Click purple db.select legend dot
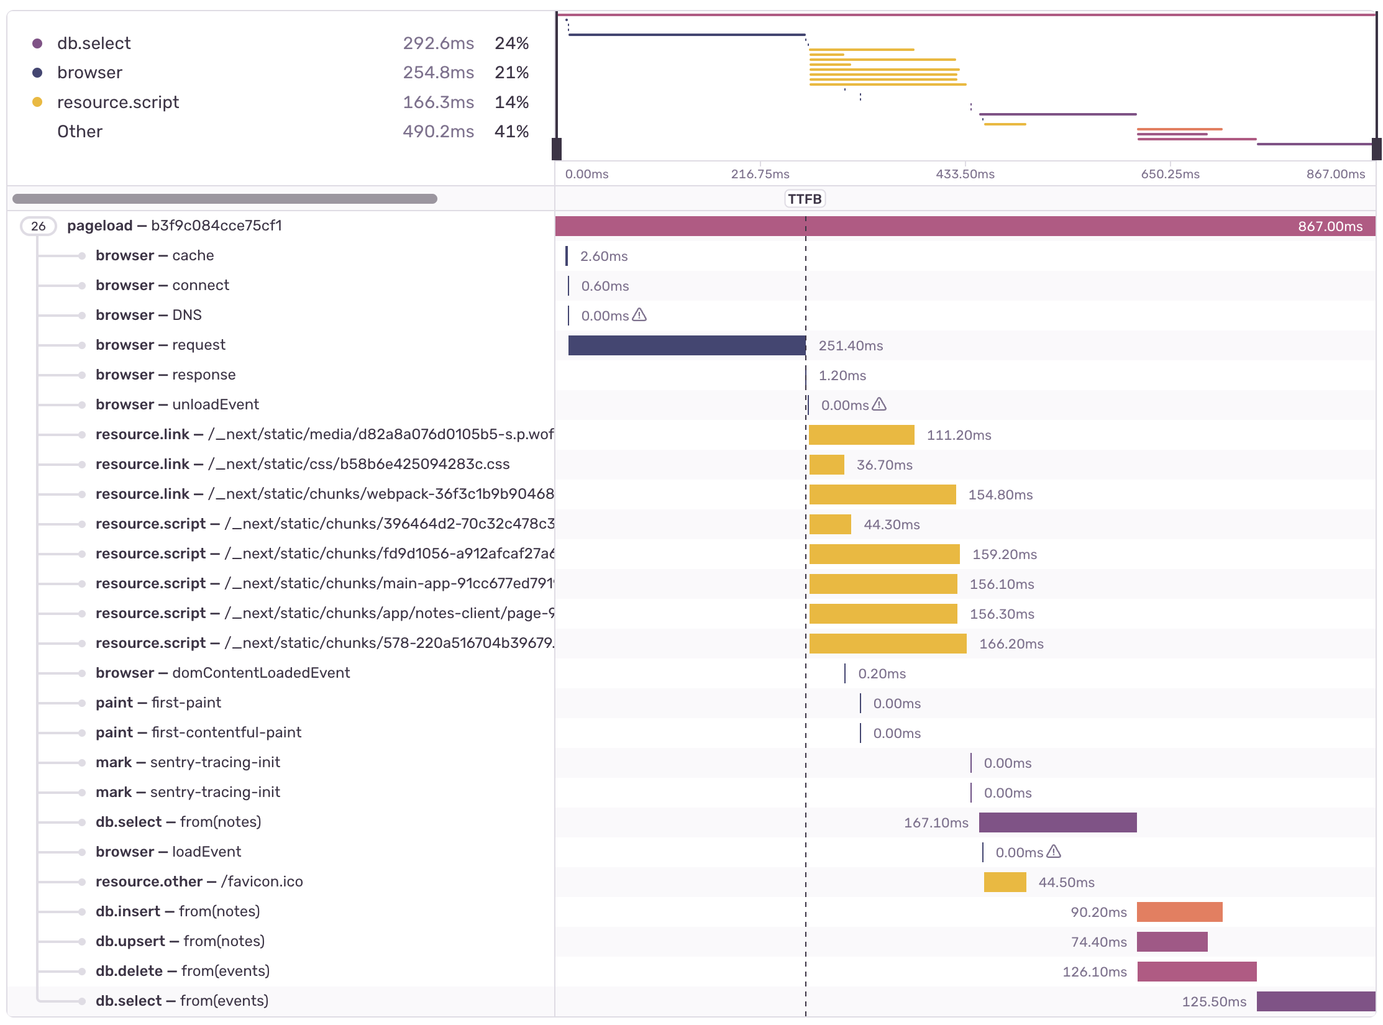 37,43
